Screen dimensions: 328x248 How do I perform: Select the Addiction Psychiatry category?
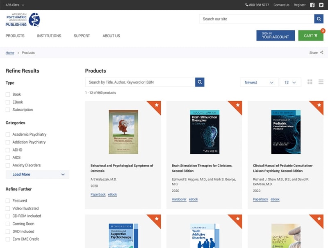tap(8, 142)
